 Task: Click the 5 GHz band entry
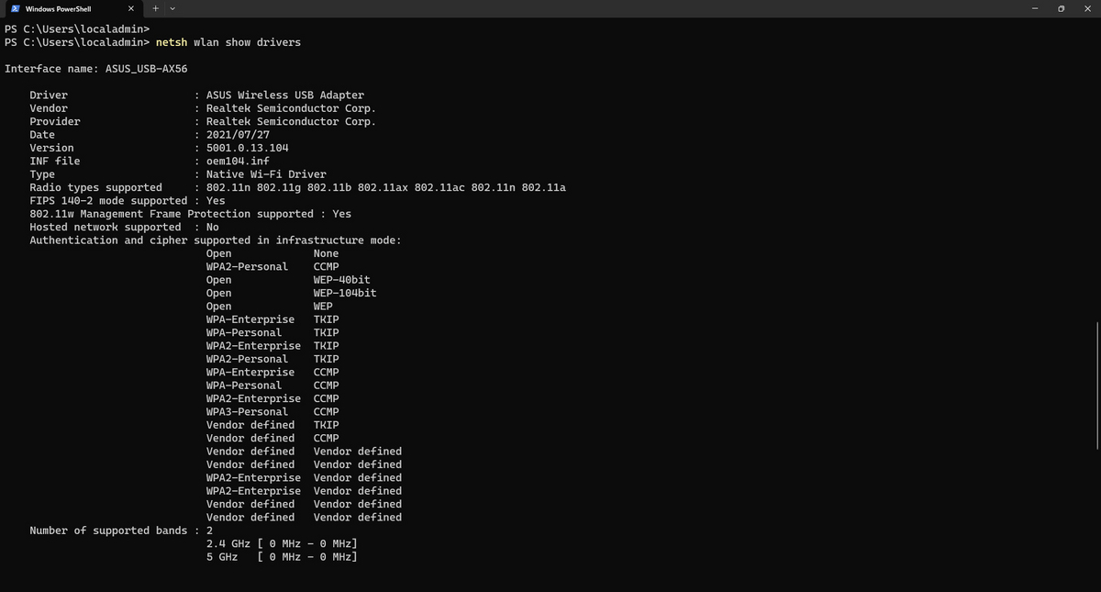point(280,556)
